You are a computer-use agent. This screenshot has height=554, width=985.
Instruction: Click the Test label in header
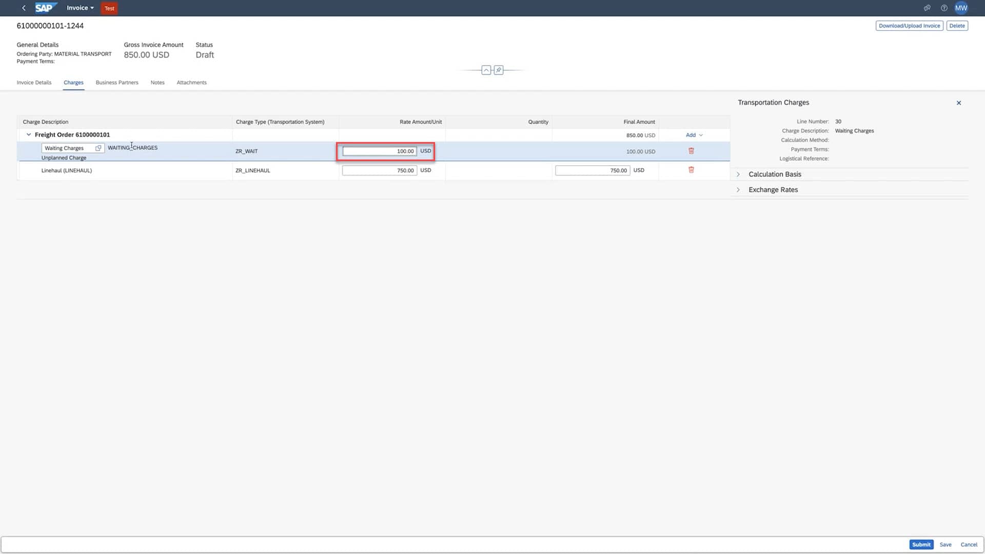click(109, 8)
